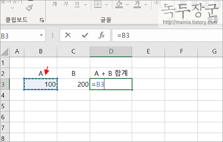Click formula bar grip handle dots

coord(52,35)
